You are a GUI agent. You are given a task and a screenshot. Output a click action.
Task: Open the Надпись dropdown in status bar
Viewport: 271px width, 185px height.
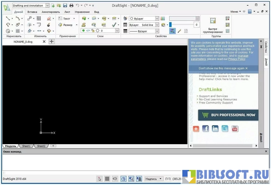[154, 179]
